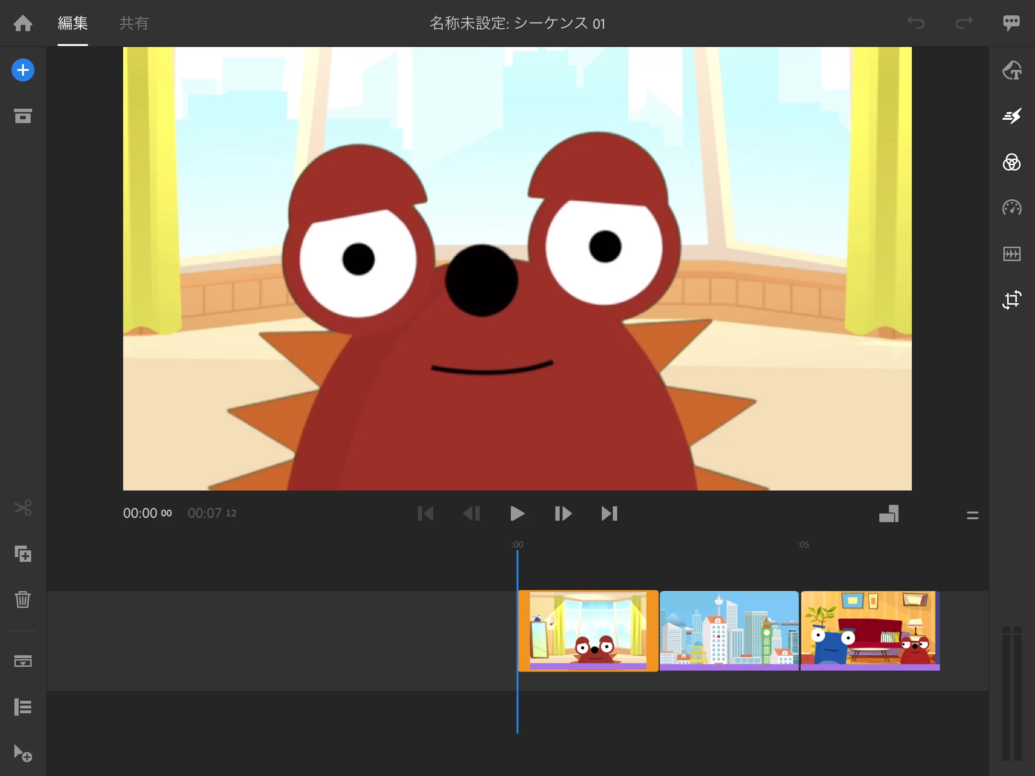Delete the selected clip with the trash icon

pos(23,599)
